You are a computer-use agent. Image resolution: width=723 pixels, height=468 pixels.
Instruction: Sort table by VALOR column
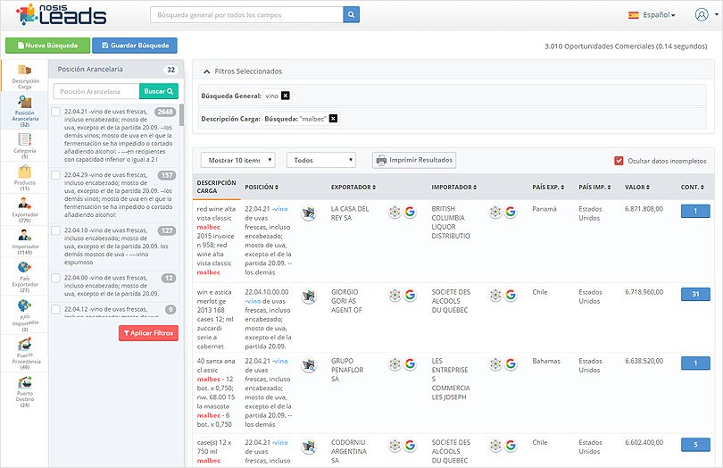pyautogui.click(x=637, y=187)
